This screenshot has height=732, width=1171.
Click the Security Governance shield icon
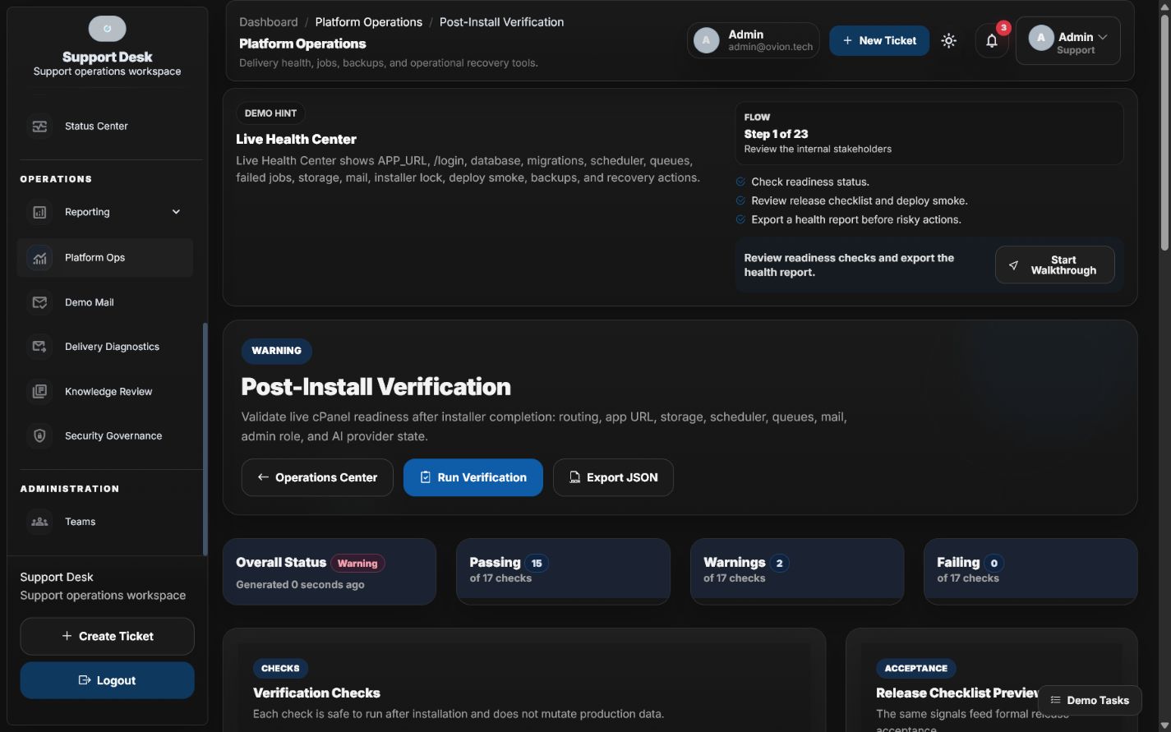(39, 436)
